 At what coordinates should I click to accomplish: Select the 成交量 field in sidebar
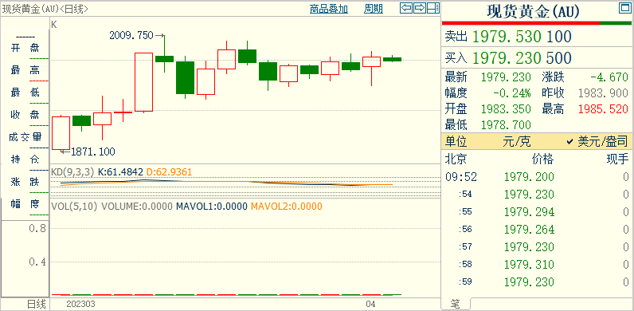(25, 137)
